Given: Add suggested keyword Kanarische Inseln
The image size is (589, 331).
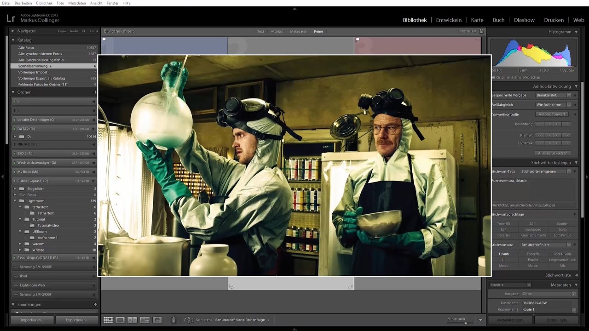Looking at the screenshot, I should click(533, 235).
